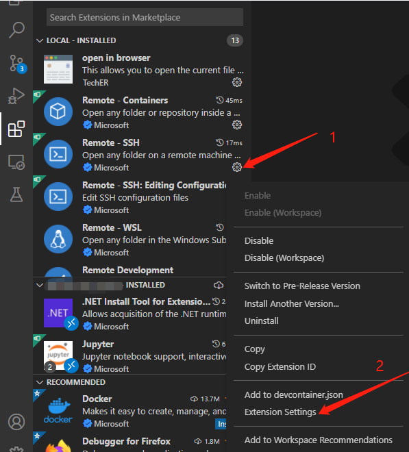Collapse the RECOMMENDED section

point(40,382)
